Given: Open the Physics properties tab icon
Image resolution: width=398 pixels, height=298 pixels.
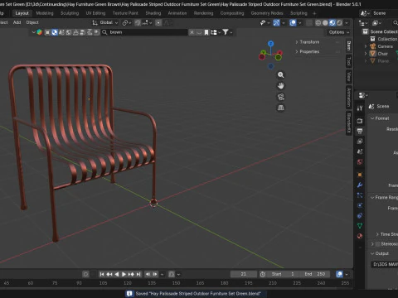Looking at the screenshot, I should pos(360,205).
